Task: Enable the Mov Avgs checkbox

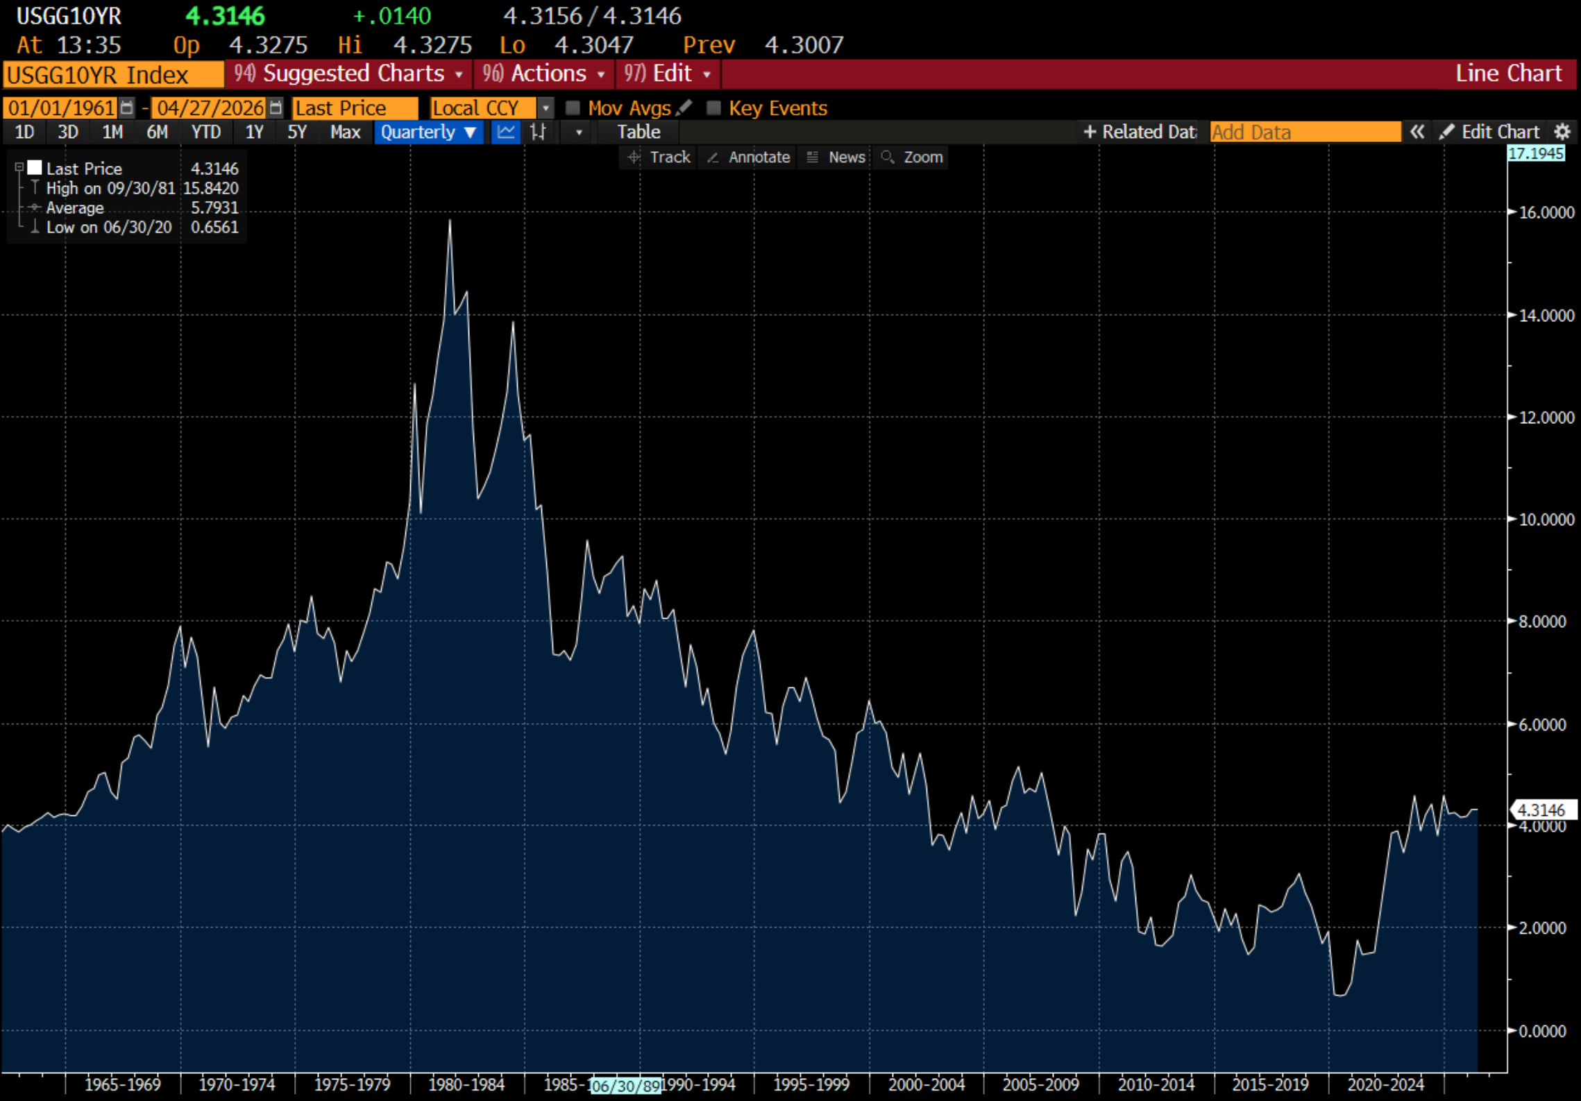Action: 573,108
